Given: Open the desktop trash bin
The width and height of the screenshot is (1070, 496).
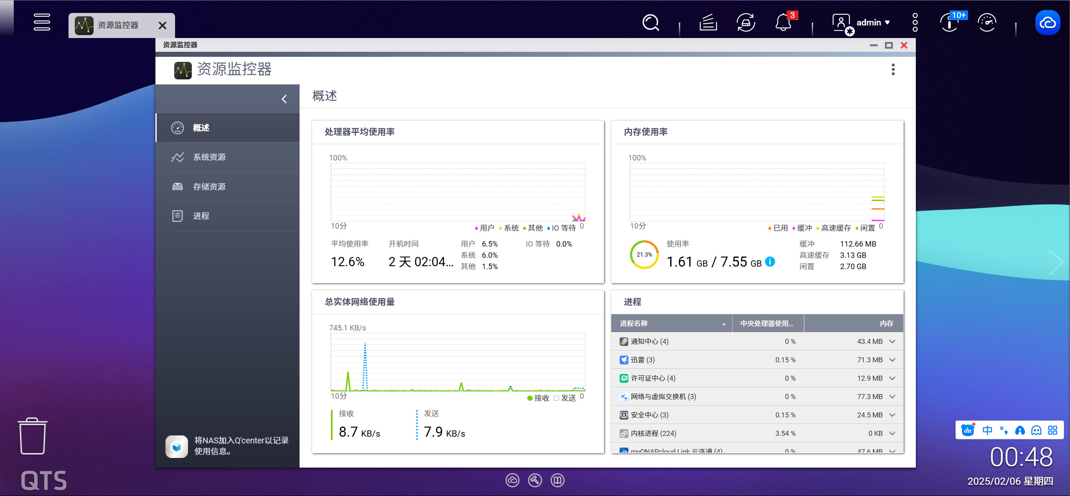Looking at the screenshot, I should point(33,436).
